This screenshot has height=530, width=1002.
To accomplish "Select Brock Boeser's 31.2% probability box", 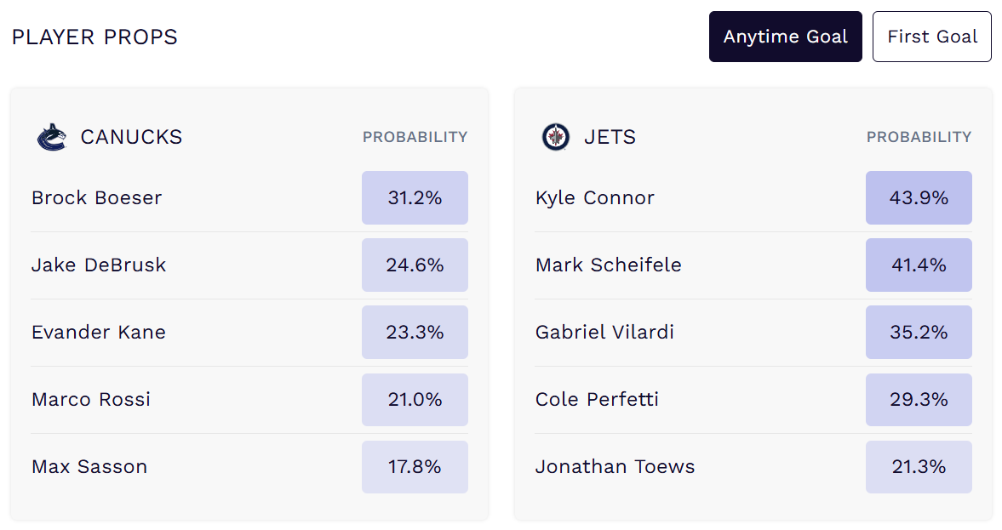I will coord(415,198).
